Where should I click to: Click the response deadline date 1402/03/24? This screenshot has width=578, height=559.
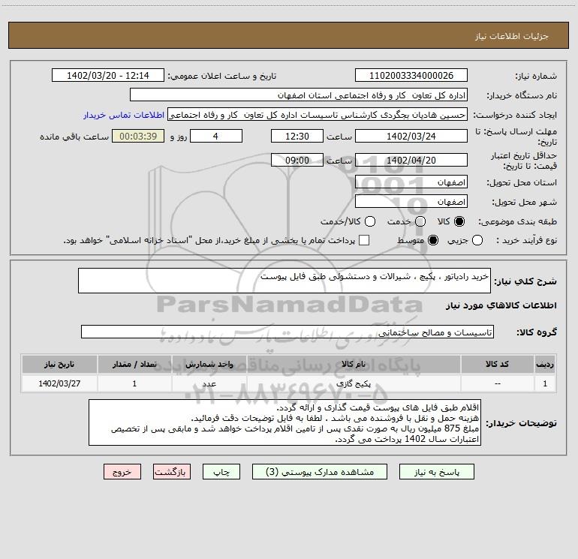click(411, 136)
